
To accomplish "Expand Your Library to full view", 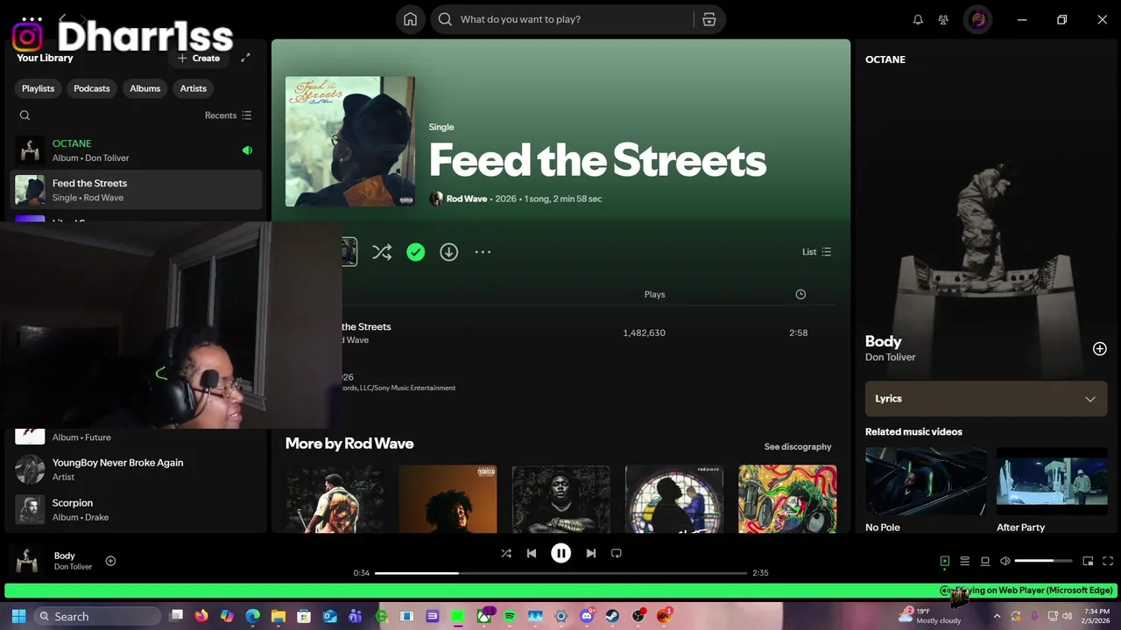I will click(x=245, y=58).
